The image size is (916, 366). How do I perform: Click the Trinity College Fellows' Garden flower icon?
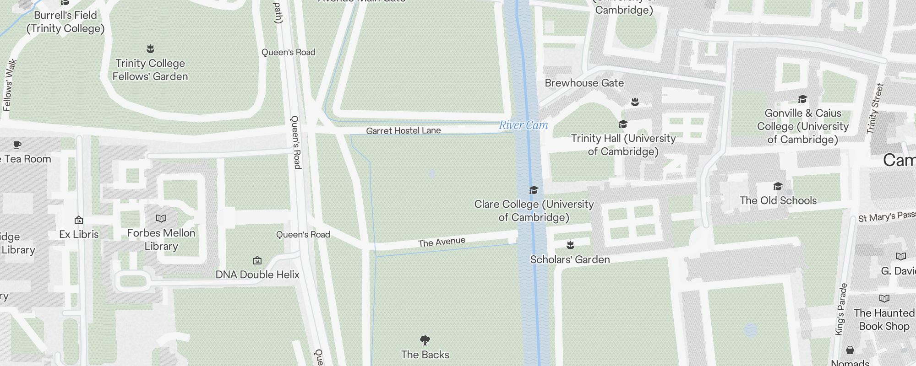coord(150,49)
